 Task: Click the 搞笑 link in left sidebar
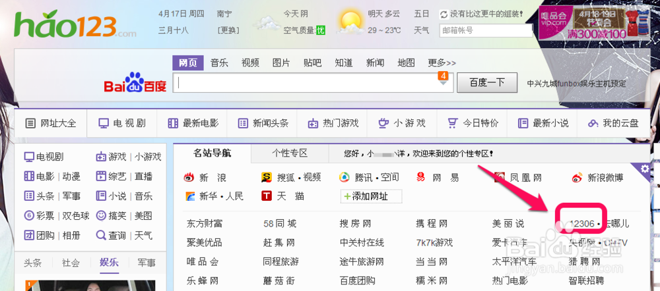click(117, 216)
